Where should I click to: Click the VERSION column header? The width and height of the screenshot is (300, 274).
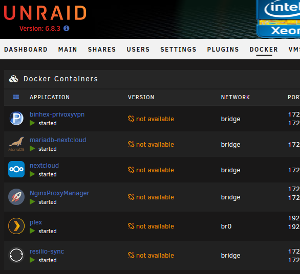pos(141,97)
